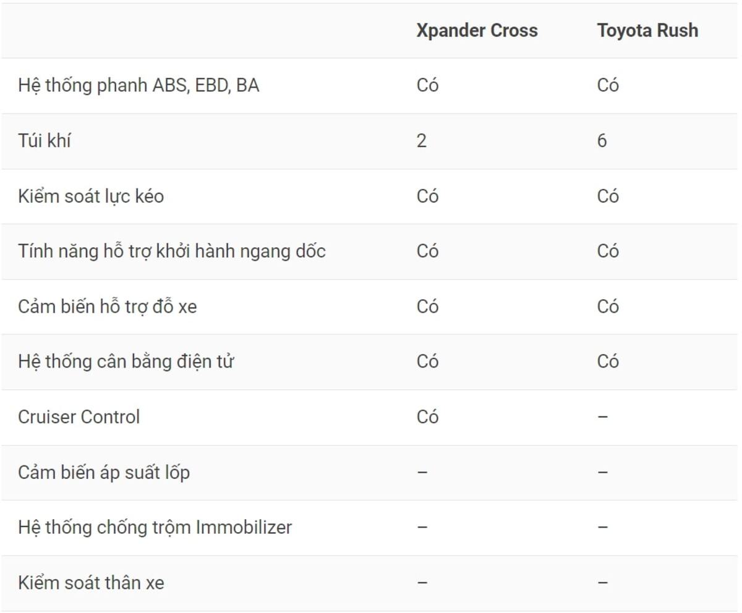Select Xpander Cross 'Có' in ABS, EBD, BA row
Screen dimensions: 742x613
pyautogui.click(x=427, y=85)
